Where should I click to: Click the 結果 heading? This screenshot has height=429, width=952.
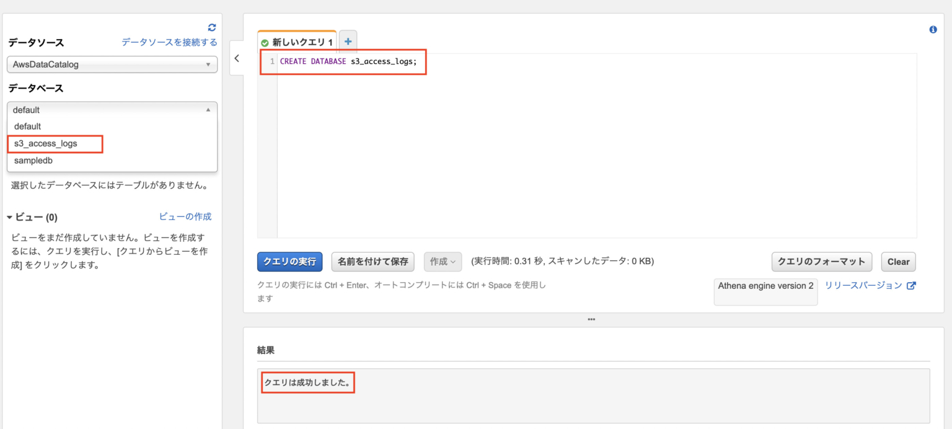[266, 350]
